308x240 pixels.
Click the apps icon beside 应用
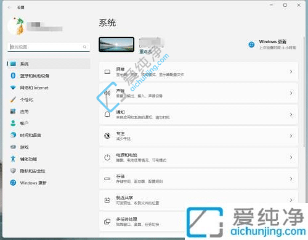(13, 112)
